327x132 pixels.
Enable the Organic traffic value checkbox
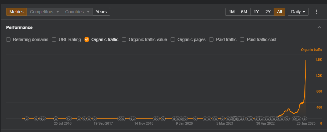[124, 39]
